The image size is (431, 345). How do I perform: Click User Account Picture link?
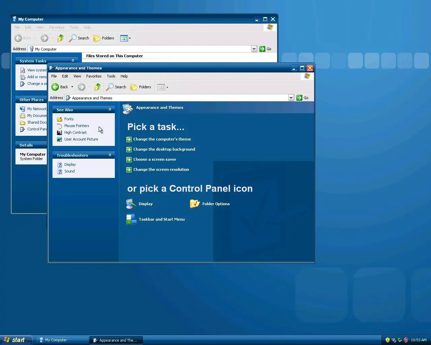(x=81, y=139)
